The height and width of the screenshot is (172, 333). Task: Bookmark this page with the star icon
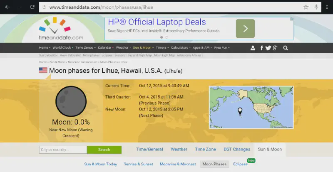click(306, 7)
